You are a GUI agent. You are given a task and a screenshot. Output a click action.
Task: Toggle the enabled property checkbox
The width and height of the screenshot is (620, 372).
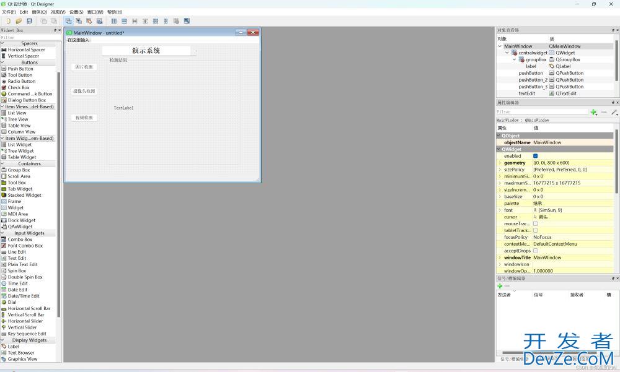point(536,157)
